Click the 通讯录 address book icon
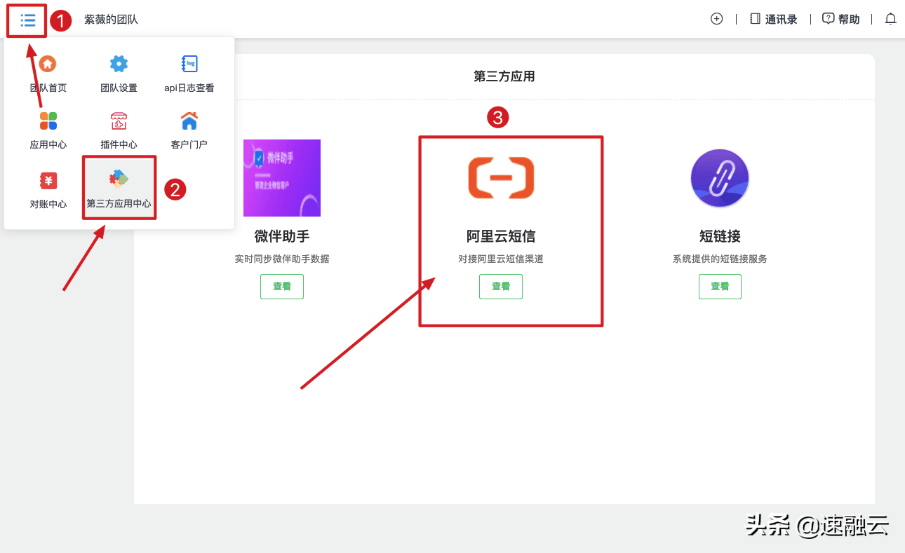 [x=755, y=19]
